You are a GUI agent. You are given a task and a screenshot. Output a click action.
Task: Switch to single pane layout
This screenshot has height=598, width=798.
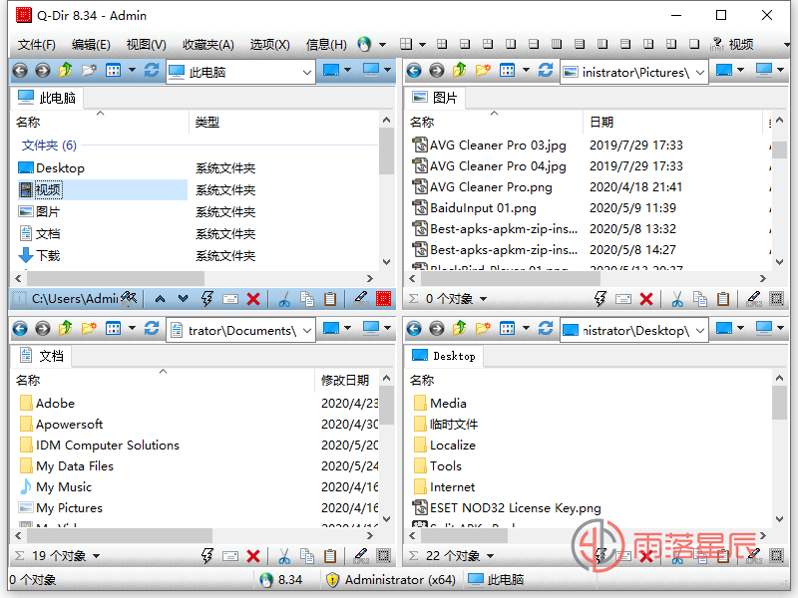pos(694,44)
